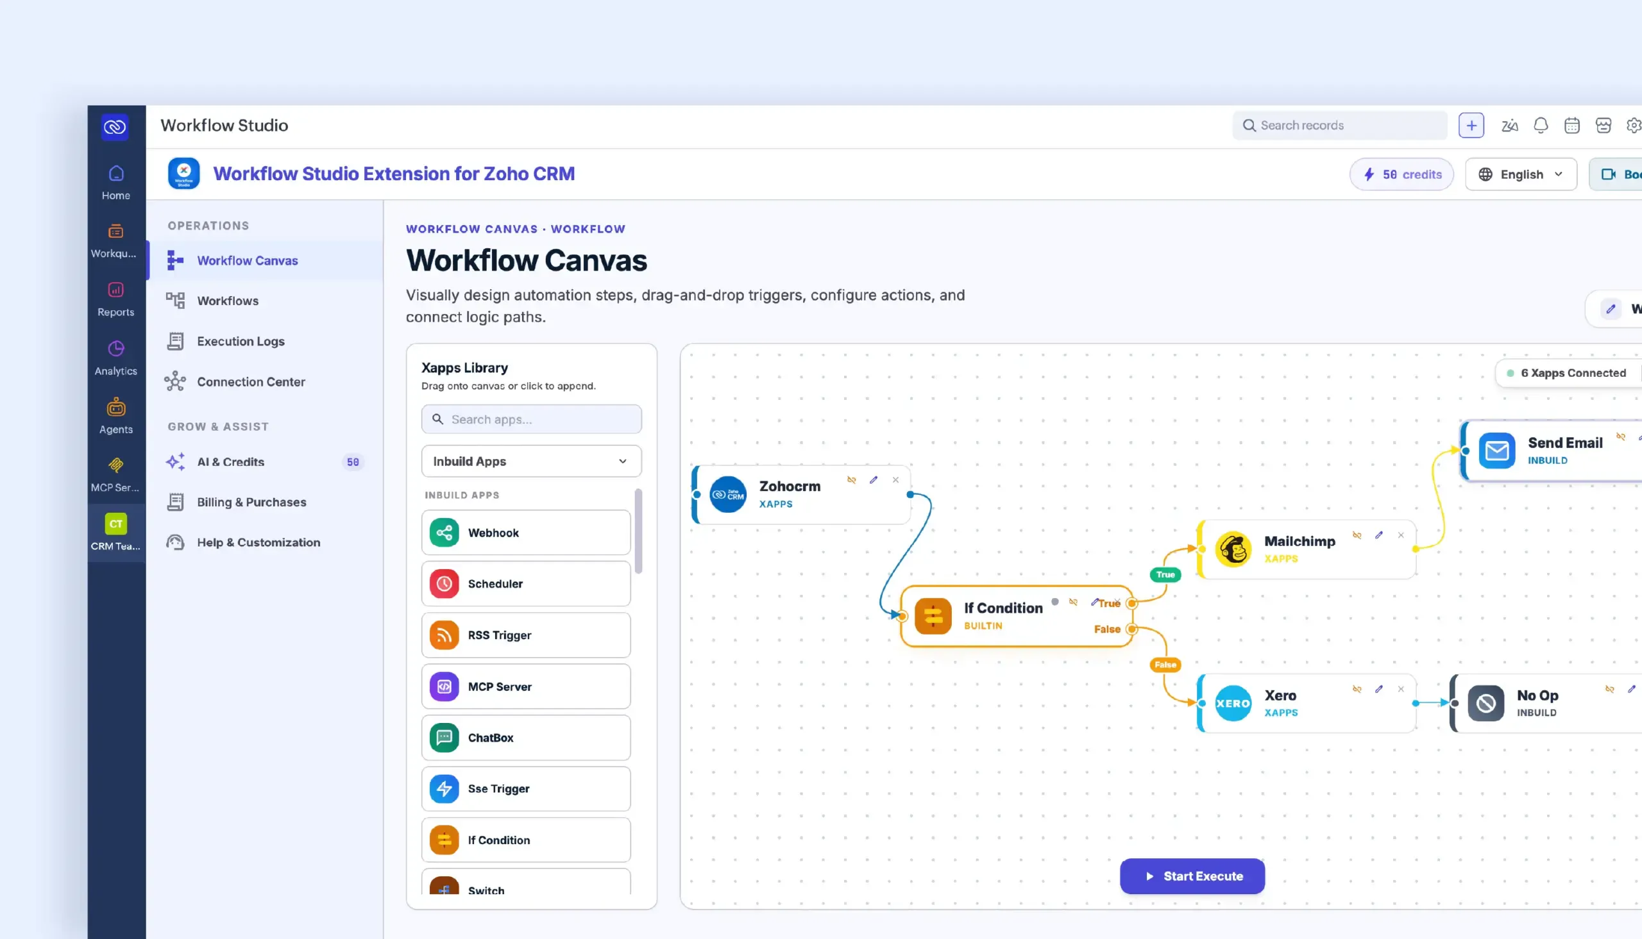Viewport: 1642px width, 939px height.
Task: Toggle the If Condition node disable icon
Action: [1073, 602]
